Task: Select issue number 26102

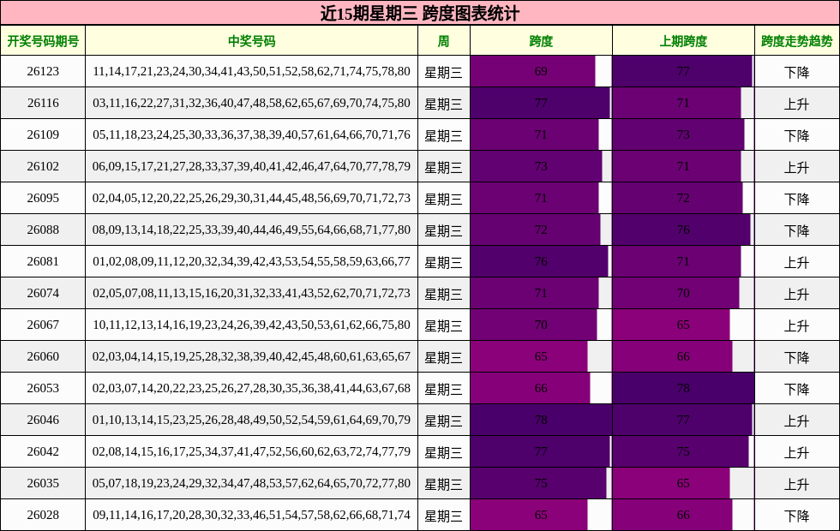Action: click(x=43, y=166)
